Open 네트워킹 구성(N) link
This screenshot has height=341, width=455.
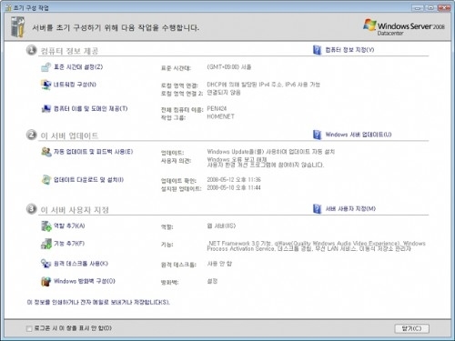click(x=75, y=85)
